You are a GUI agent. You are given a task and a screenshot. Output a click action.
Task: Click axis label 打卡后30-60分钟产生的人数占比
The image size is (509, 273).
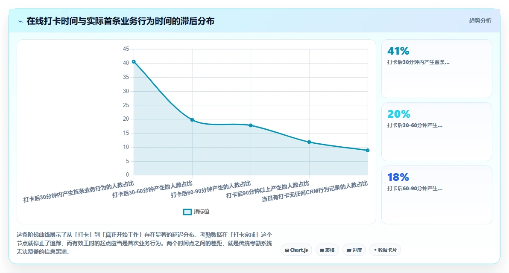click(x=152, y=190)
